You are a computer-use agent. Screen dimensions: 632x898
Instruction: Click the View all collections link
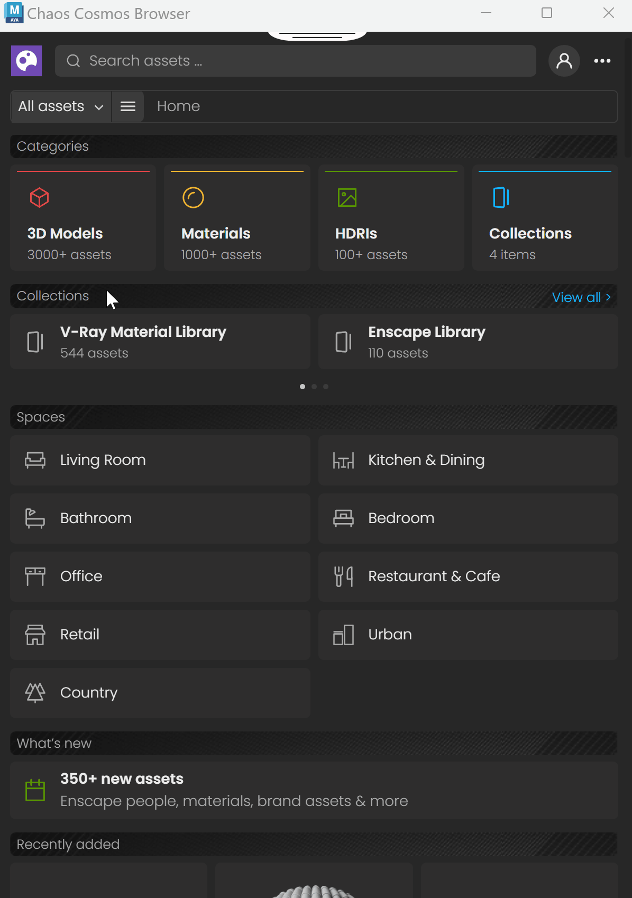point(581,297)
